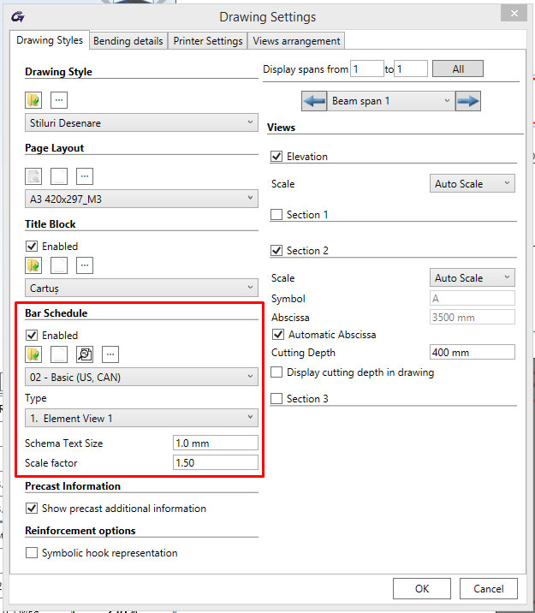The height and width of the screenshot is (613, 535).
Task: Expand the A3 420x297_M3 page layout dropdown
Action: [x=141, y=199]
